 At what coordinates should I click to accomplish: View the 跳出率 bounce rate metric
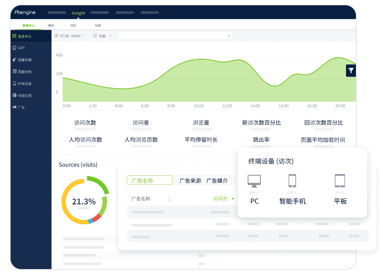[x=261, y=139]
